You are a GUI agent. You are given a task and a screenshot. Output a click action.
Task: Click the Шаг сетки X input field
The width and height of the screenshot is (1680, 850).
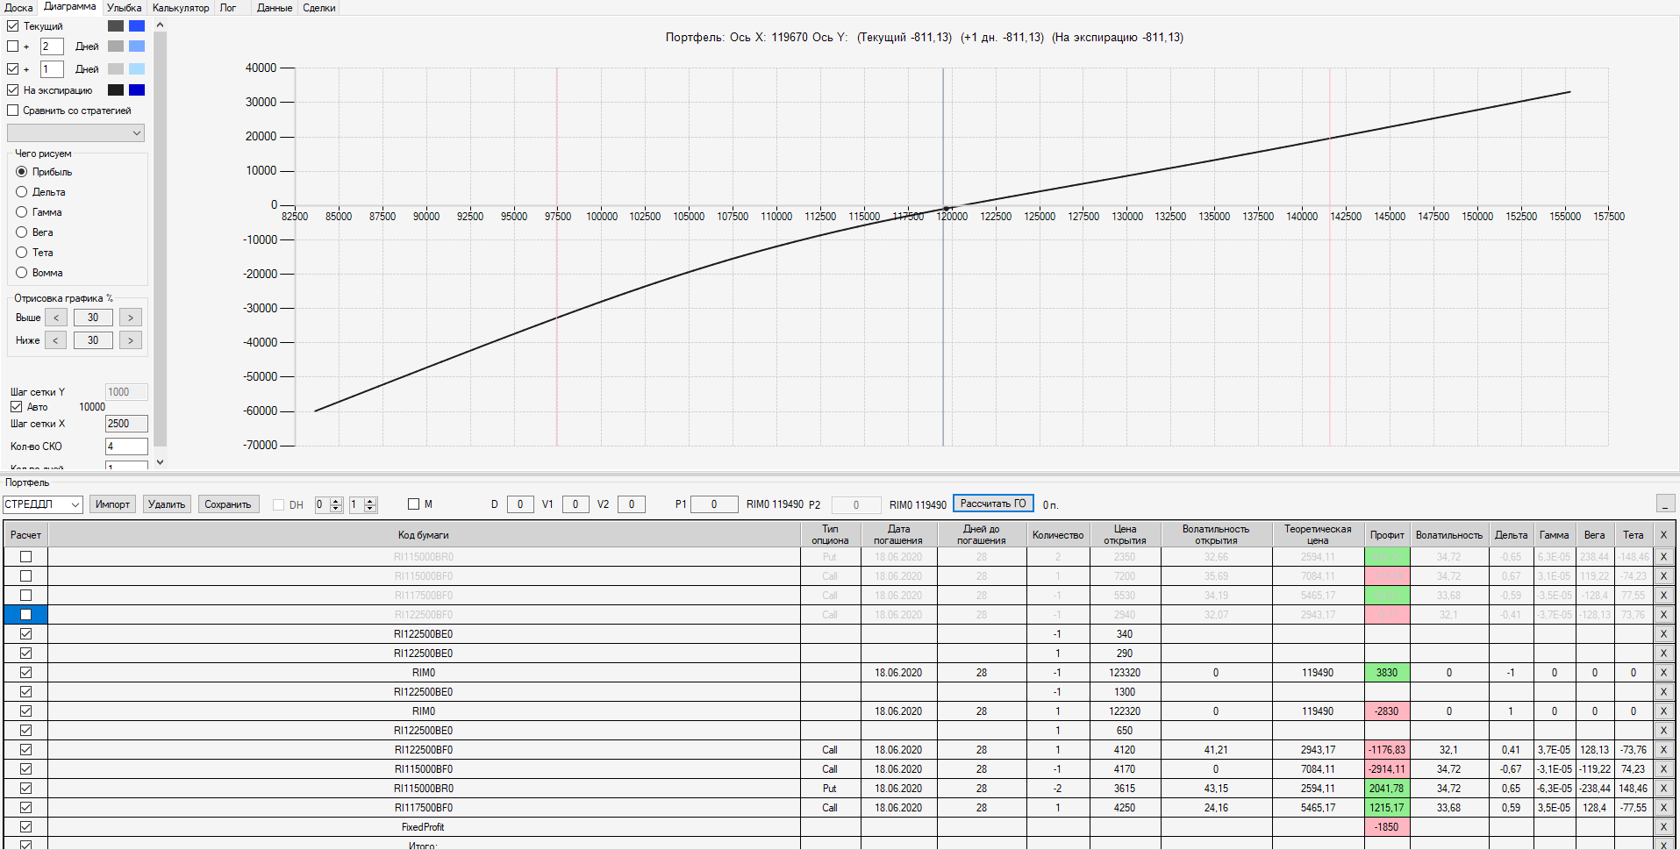click(x=126, y=424)
